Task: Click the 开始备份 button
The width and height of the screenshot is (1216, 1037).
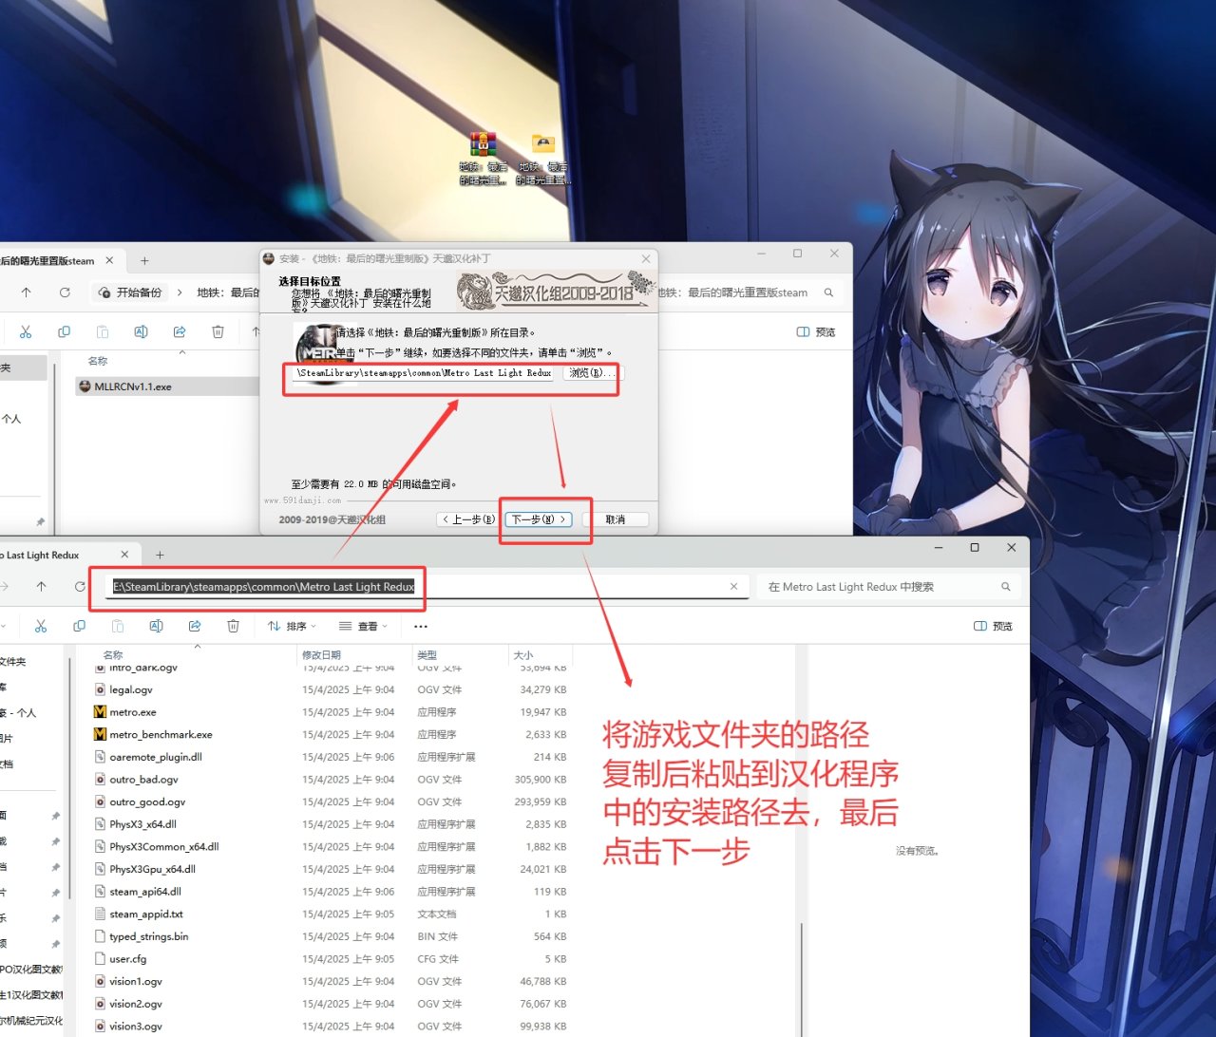Action: tap(129, 292)
